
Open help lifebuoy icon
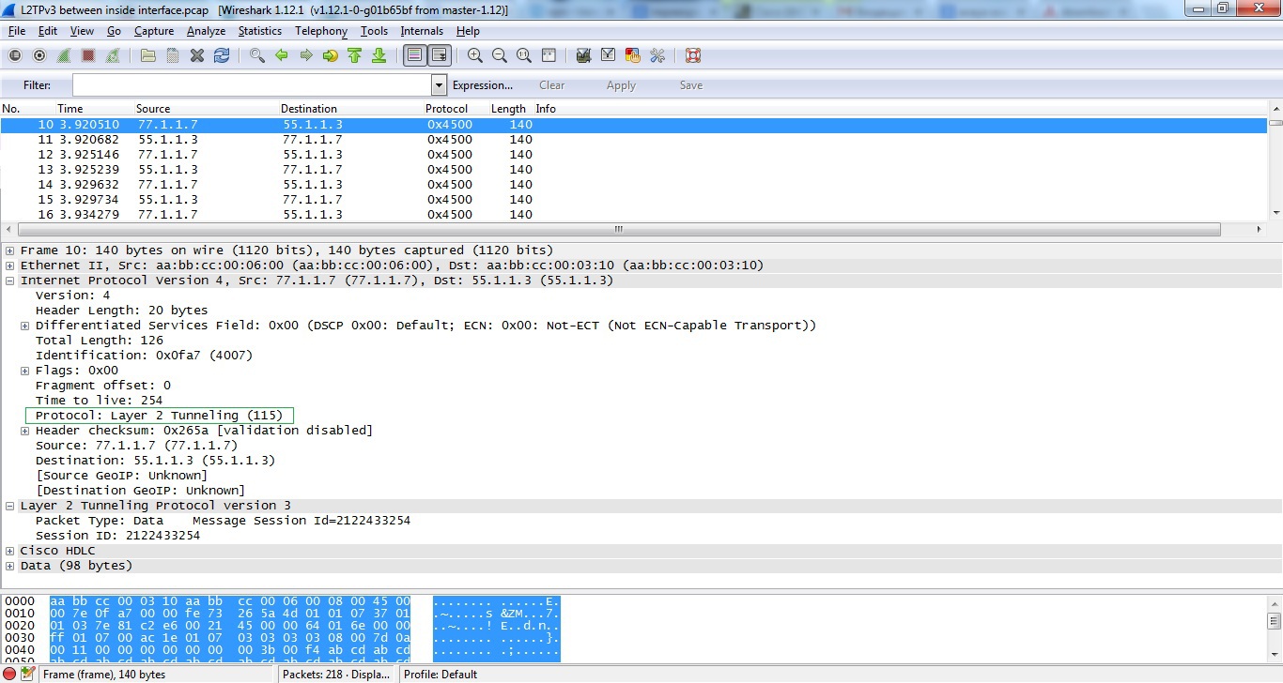(693, 55)
